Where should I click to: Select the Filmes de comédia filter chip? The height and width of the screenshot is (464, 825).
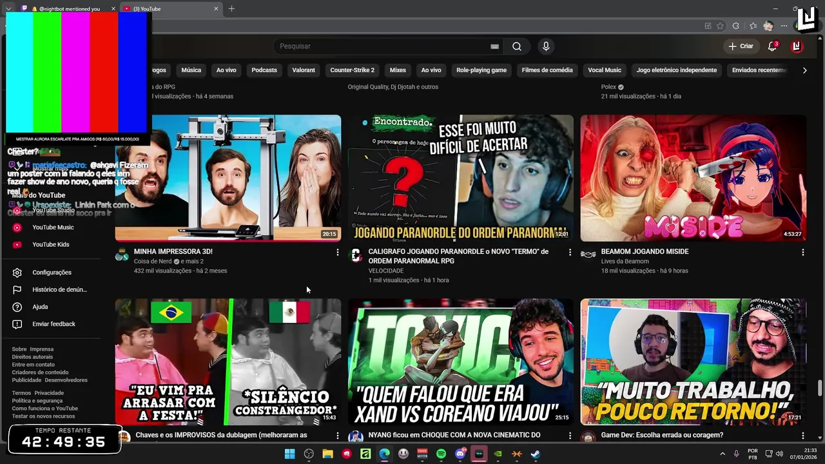point(547,70)
